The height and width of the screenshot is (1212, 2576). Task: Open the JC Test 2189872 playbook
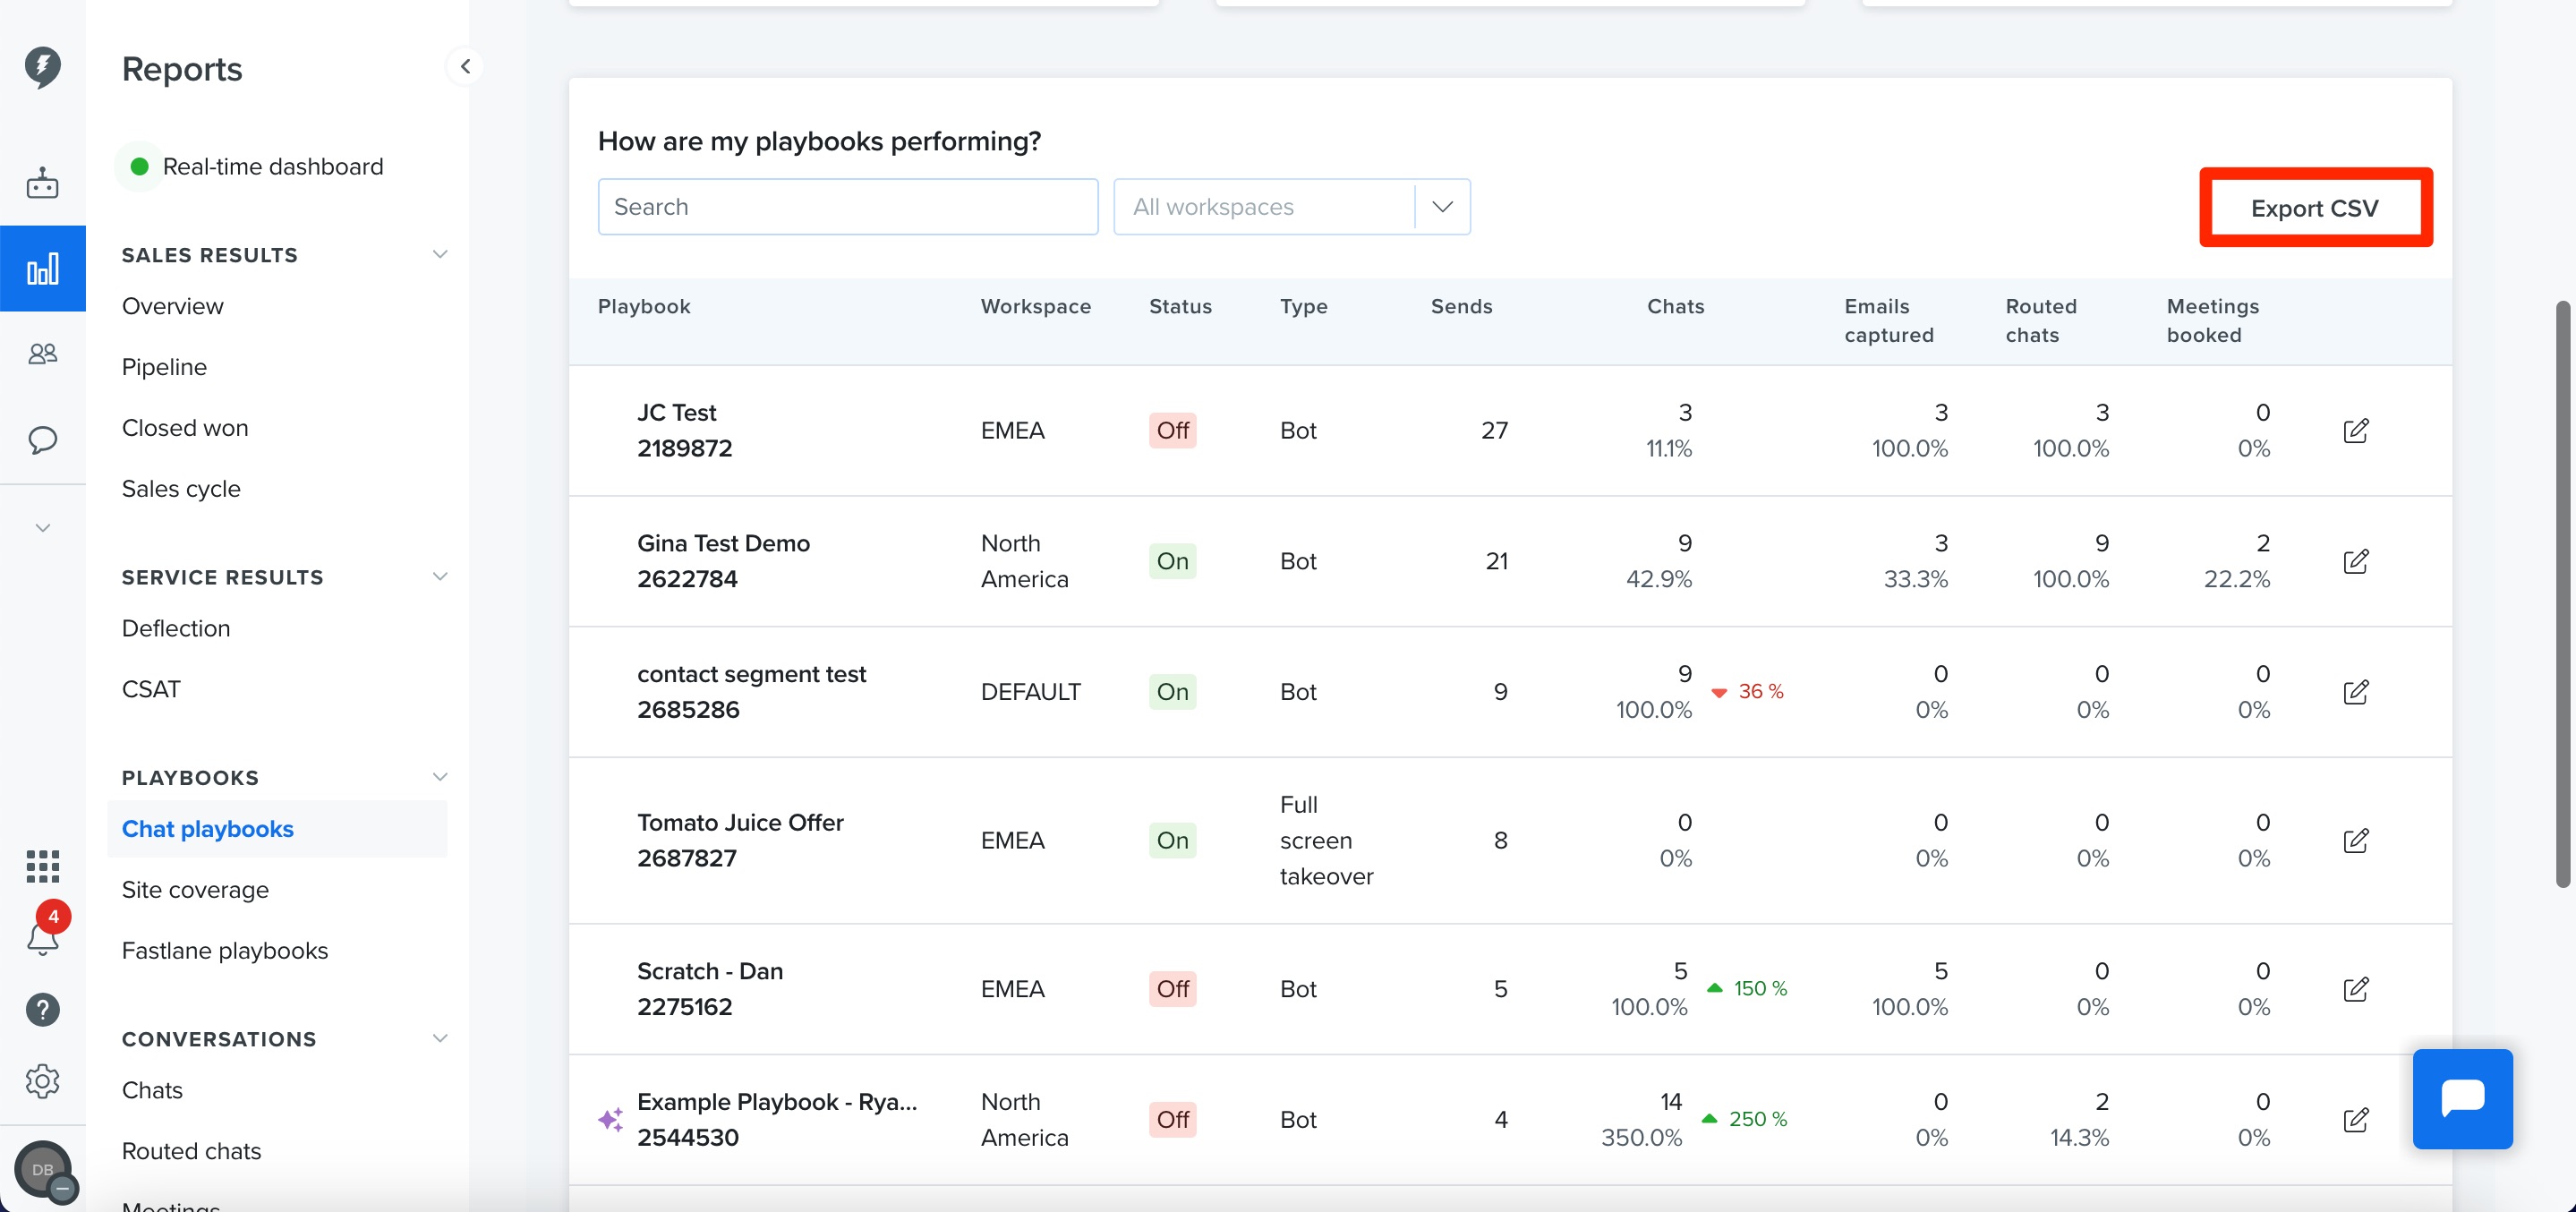point(685,430)
